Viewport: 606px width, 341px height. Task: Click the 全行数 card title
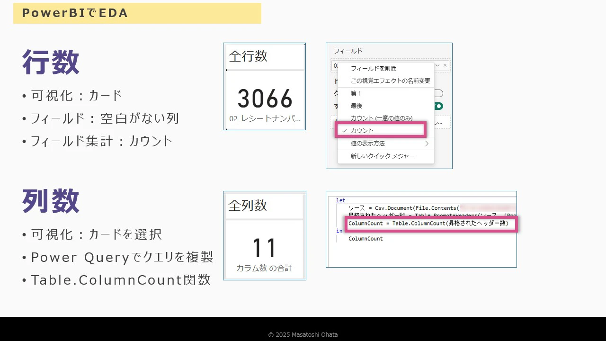pos(248,56)
